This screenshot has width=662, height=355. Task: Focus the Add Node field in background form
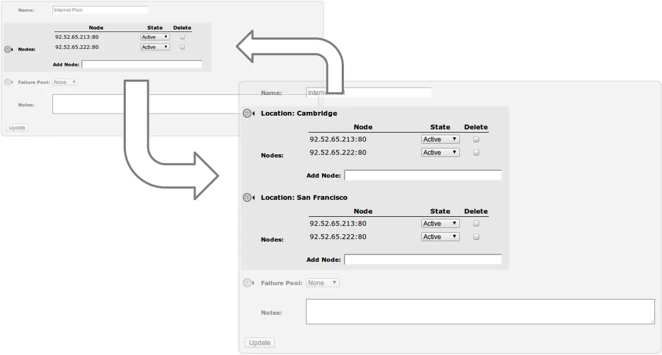tap(142, 65)
